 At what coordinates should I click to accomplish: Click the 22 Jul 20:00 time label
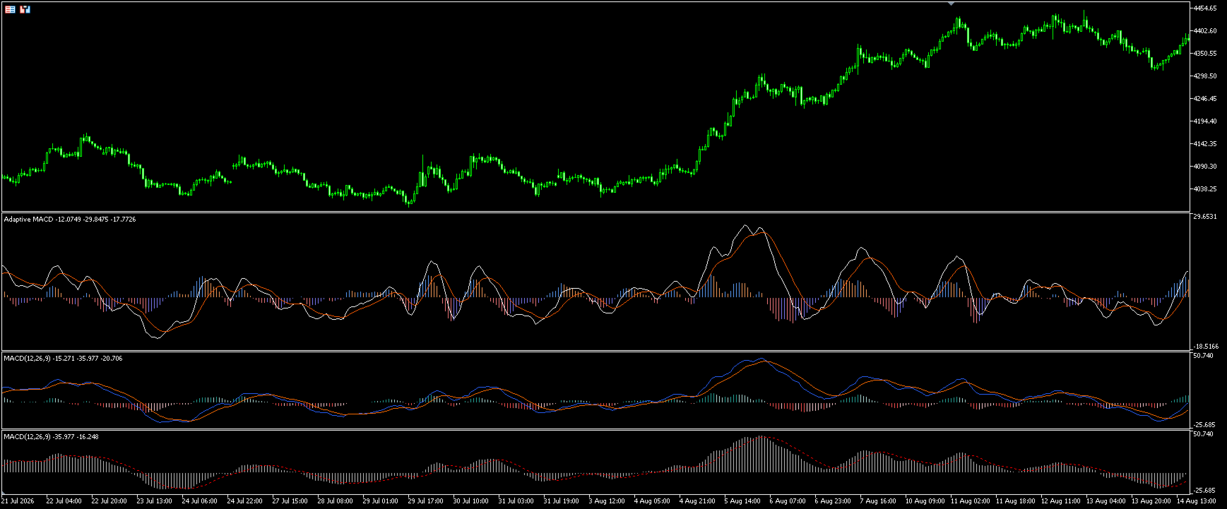[x=109, y=501]
